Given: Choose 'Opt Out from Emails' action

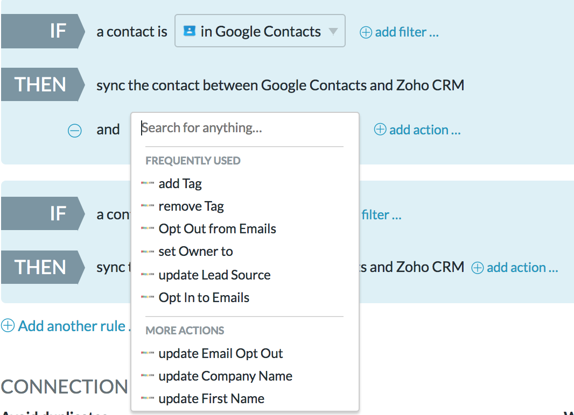Looking at the screenshot, I should coord(218,228).
